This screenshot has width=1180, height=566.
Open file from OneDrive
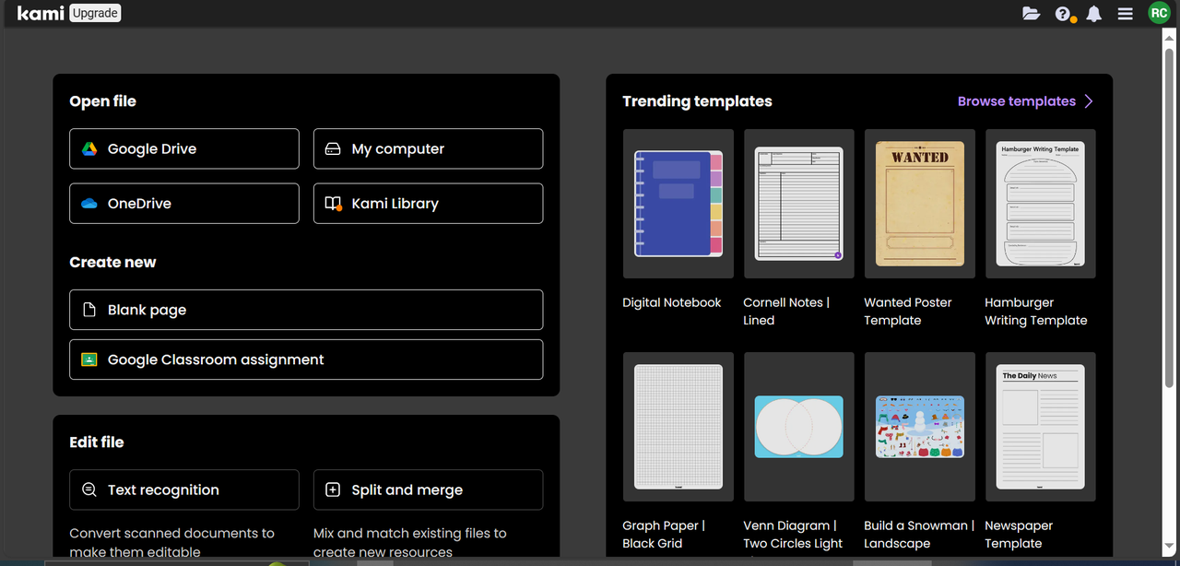184,204
